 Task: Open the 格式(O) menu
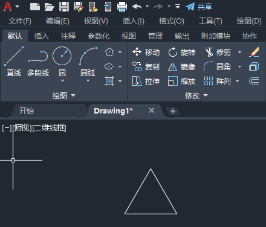click(x=172, y=21)
